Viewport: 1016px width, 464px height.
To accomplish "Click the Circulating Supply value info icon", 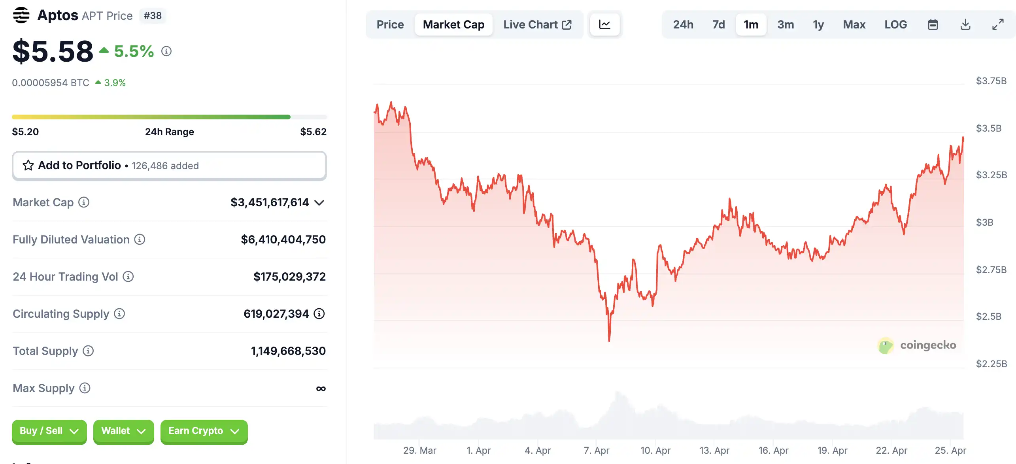I will [x=319, y=314].
